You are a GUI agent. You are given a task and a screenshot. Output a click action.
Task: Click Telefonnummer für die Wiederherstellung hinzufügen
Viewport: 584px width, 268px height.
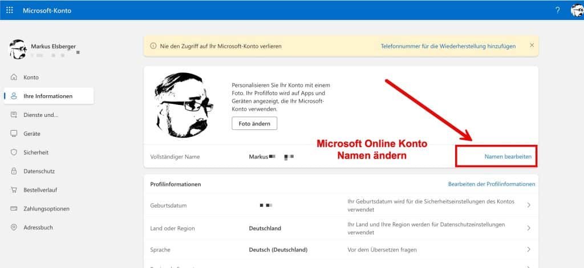pyautogui.click(x=448, y=46)
